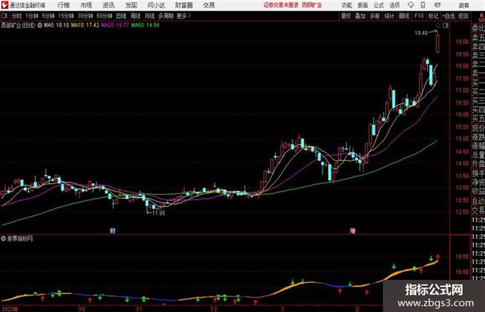Click the 换手 row in side panel
Image resolution: width=485 pixels, height=312 pixels.
coord(478,173)
